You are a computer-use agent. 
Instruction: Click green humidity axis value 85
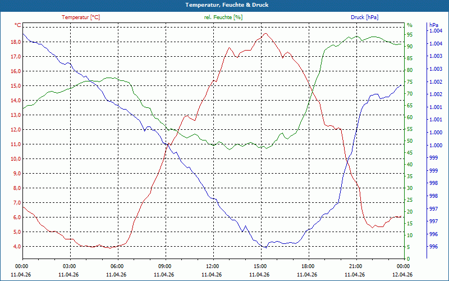tap(410, 58)
